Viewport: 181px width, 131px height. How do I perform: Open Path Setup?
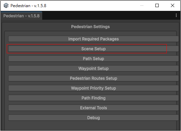[94, 59]
